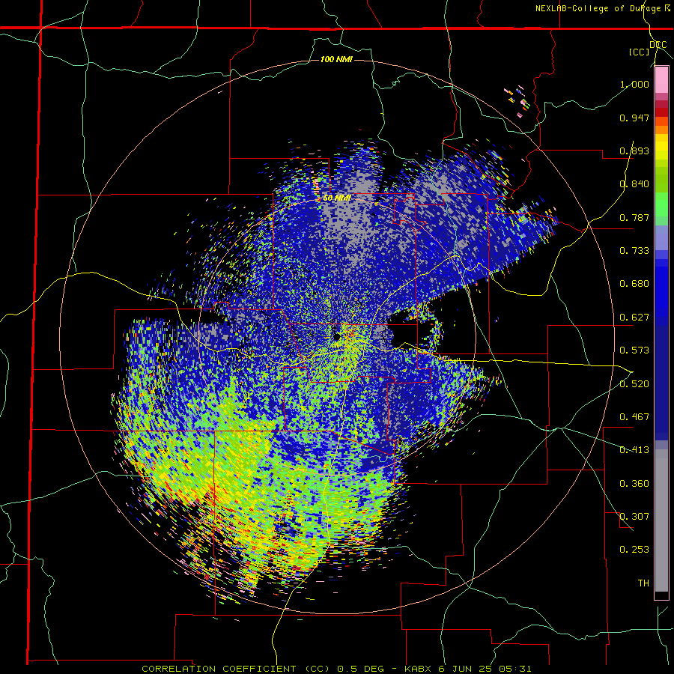Pick the red segment of the color bar
674x674 pixels.
click(661, 112)
